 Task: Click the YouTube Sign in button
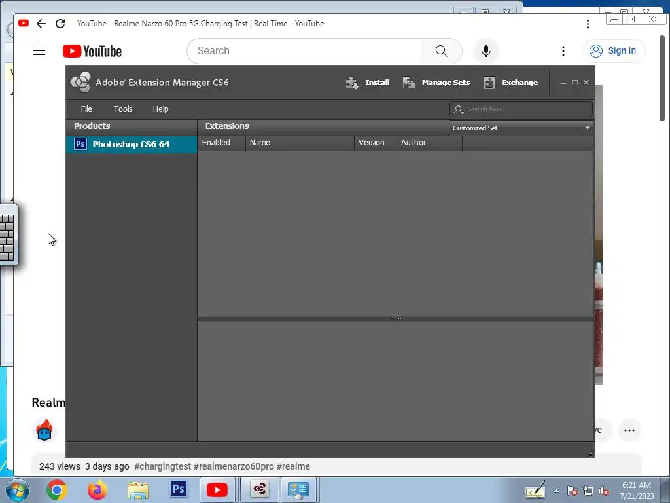coord(614,51)
